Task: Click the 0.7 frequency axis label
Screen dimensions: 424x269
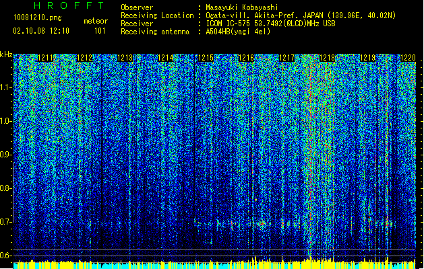Action: coord(5,222)
